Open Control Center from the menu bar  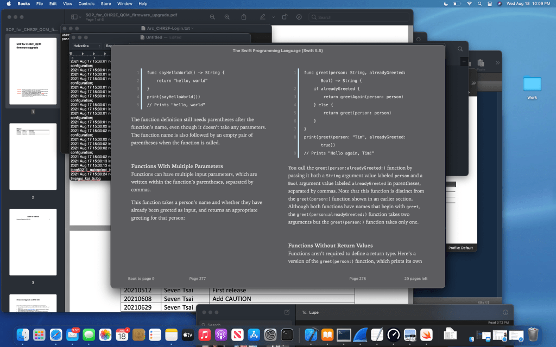[x=489, y=4]
